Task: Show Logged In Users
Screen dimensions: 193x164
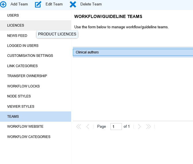Action: pos(23,46)
